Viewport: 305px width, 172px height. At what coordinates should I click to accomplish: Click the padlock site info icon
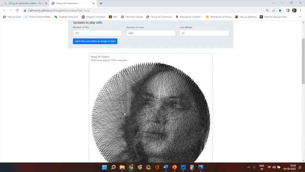click(25, 11)
